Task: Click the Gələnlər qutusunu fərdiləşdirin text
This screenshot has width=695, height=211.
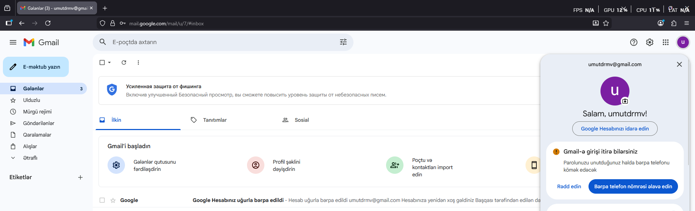Action: (155, 165)
